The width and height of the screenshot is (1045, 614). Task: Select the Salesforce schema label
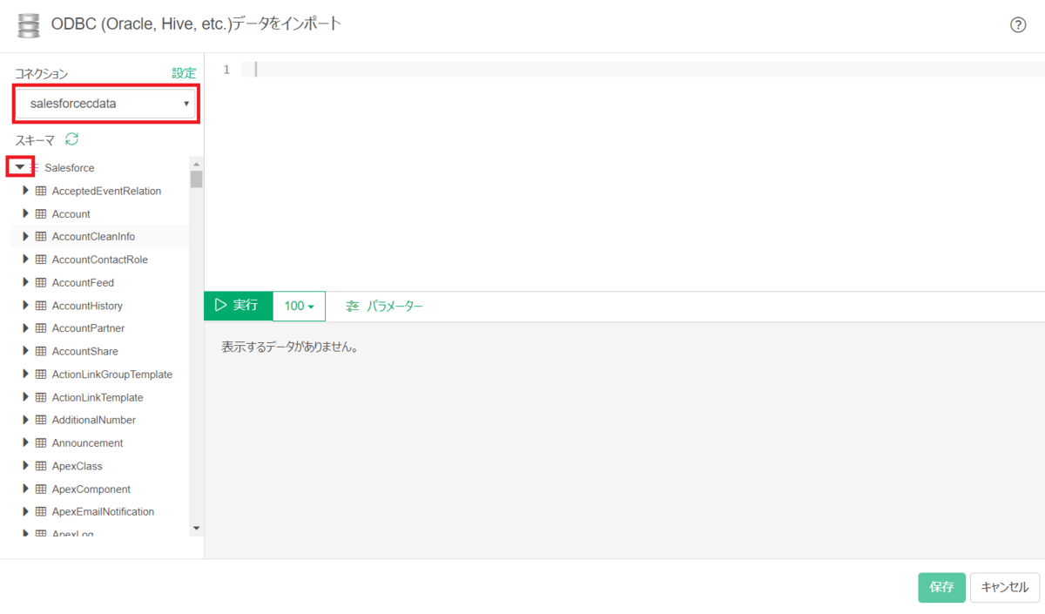[70, 167]
